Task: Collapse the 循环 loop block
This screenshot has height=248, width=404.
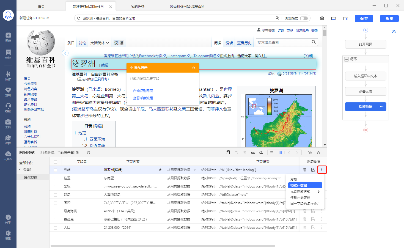Action: coord(347,59)
